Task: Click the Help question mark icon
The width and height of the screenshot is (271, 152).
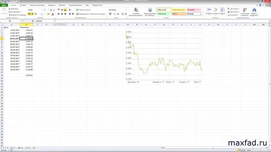Action: click(x=260, y=5)
